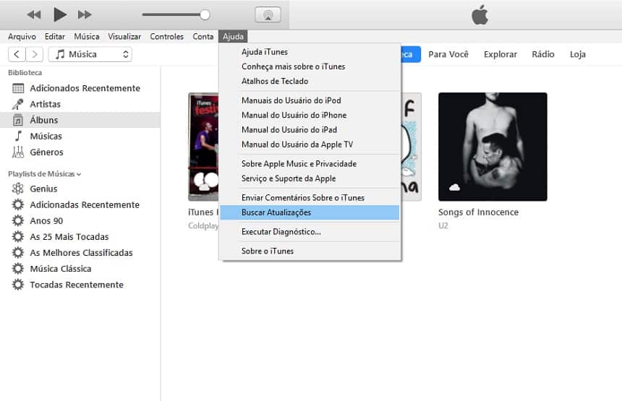Switch to the Para Você tab
Image resolution: width=622 pixels, height=401 pixels.
click(x=448, y=54)
